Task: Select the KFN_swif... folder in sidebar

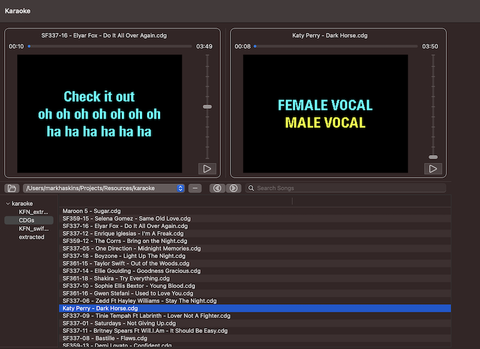Action: tap(34, 229)
